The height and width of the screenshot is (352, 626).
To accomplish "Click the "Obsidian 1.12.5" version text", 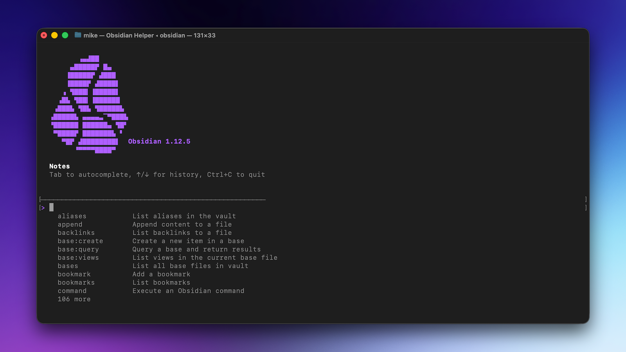I will click(x=159, y=141).
